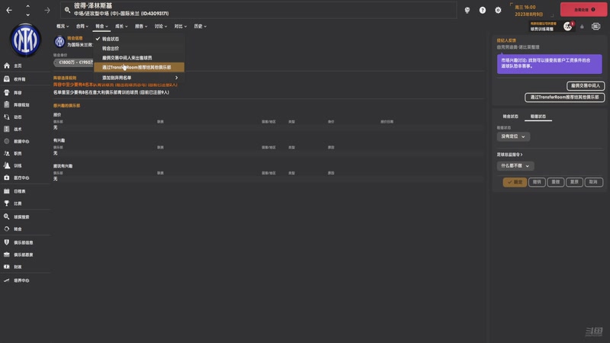The image size is (610, 343).
Task: Choose 雇佣交易中间人来出售球员 menu entry
Action: coord(139,58)
